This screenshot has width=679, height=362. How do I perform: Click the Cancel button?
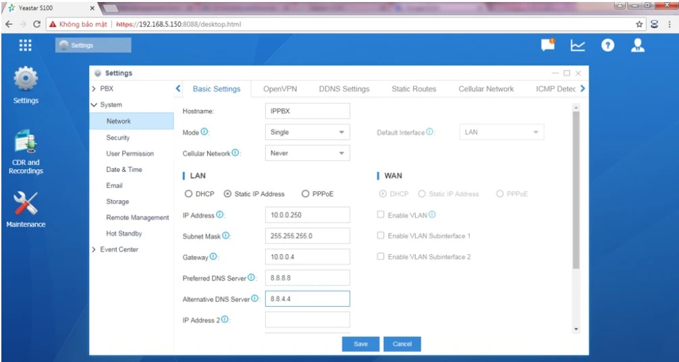coord(402,344)
